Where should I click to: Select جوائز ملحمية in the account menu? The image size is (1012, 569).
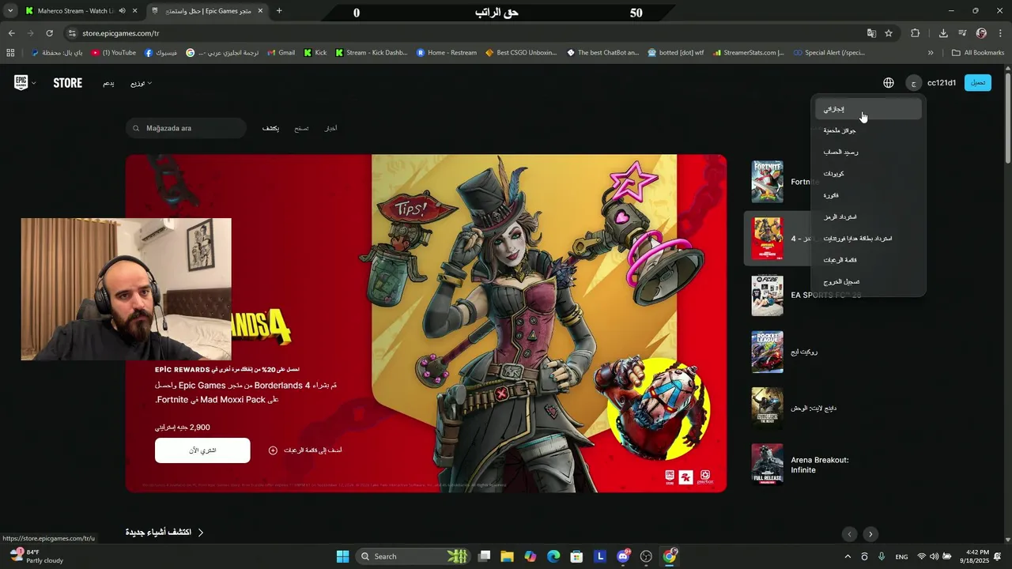[868, 130]
